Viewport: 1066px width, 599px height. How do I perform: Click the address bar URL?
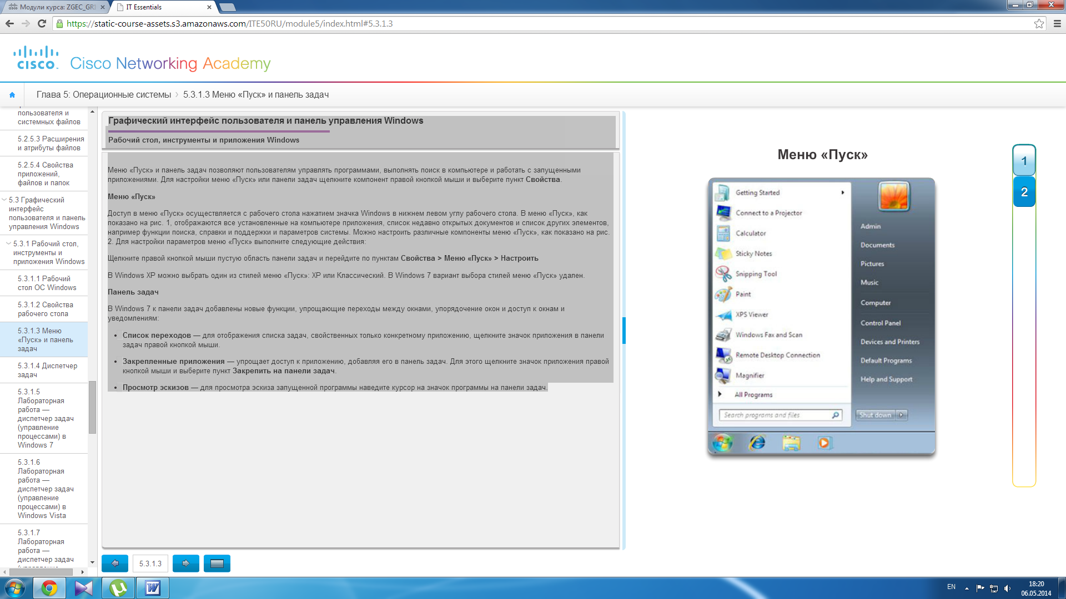pos(229,23)
